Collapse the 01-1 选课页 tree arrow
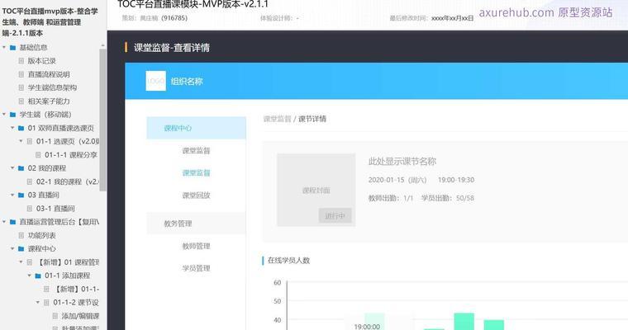Viewport: 628px width, 330px height. point(21,141)
